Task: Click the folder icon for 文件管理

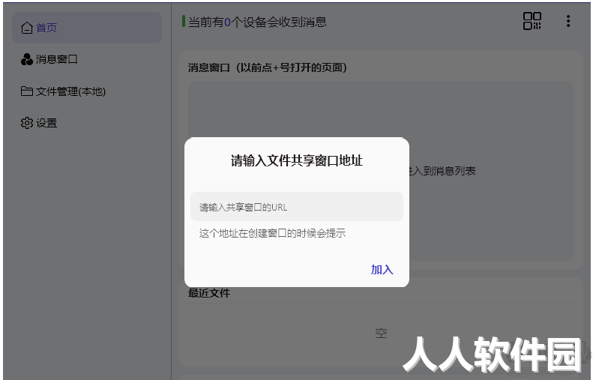Action: click(x=27, y=91)
